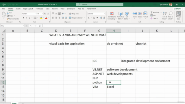
Task: Switch to the Insert tab
Action: tap(18, 9)
